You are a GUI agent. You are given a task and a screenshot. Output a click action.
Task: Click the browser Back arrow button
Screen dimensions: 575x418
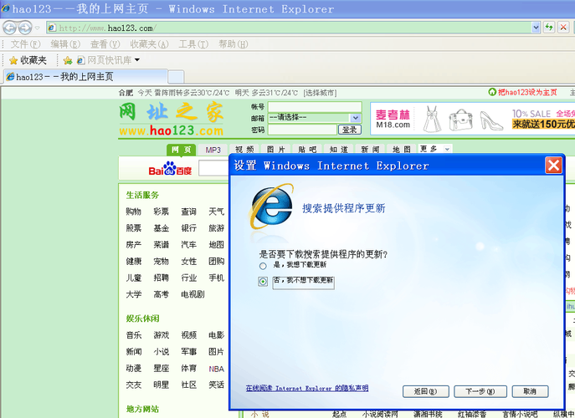point(9,28)
